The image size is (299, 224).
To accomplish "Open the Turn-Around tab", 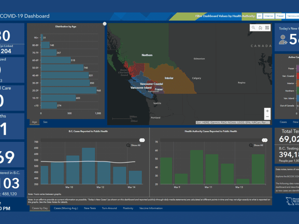I will [x=109, y=208].
